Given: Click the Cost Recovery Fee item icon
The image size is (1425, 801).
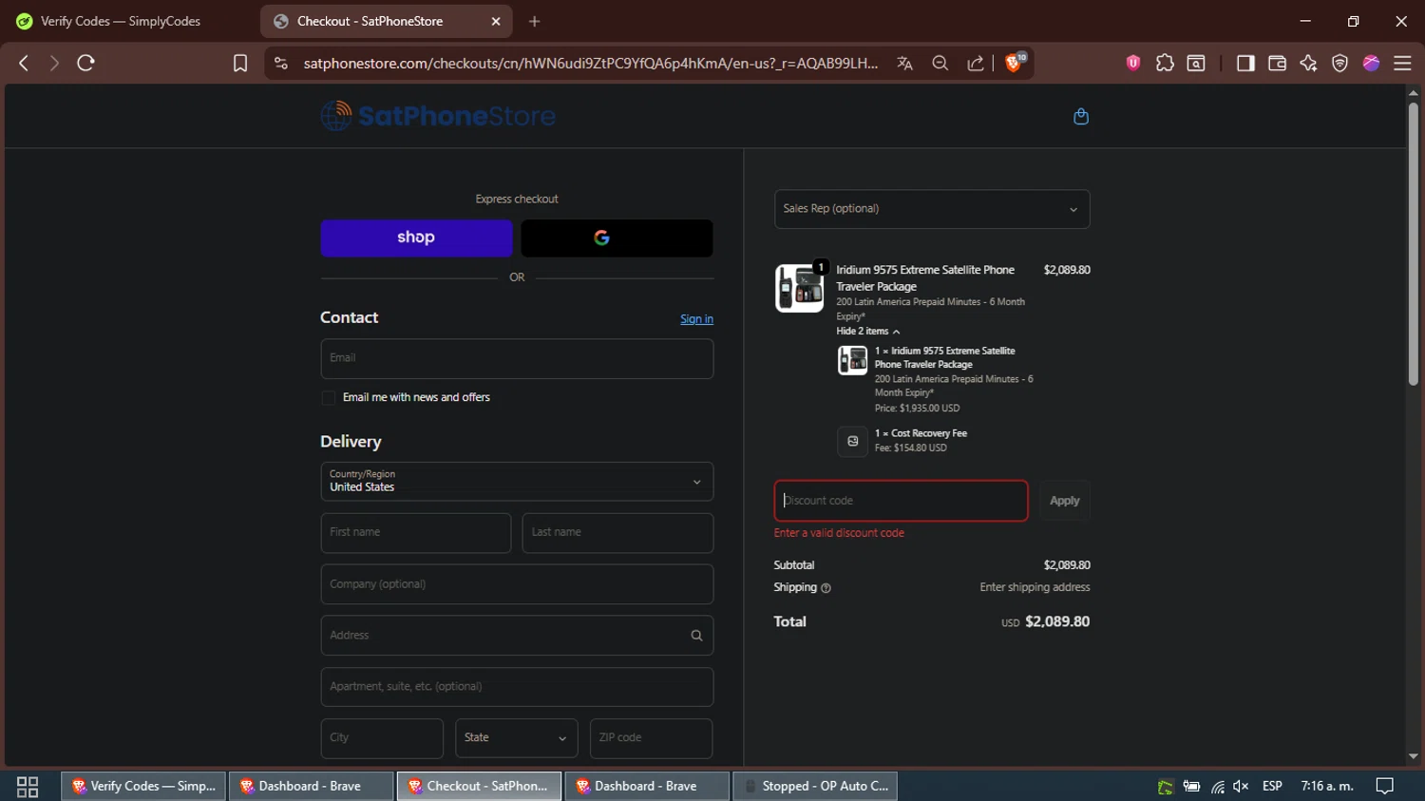Looking at the screenshot, I should (x=852, y=441).
